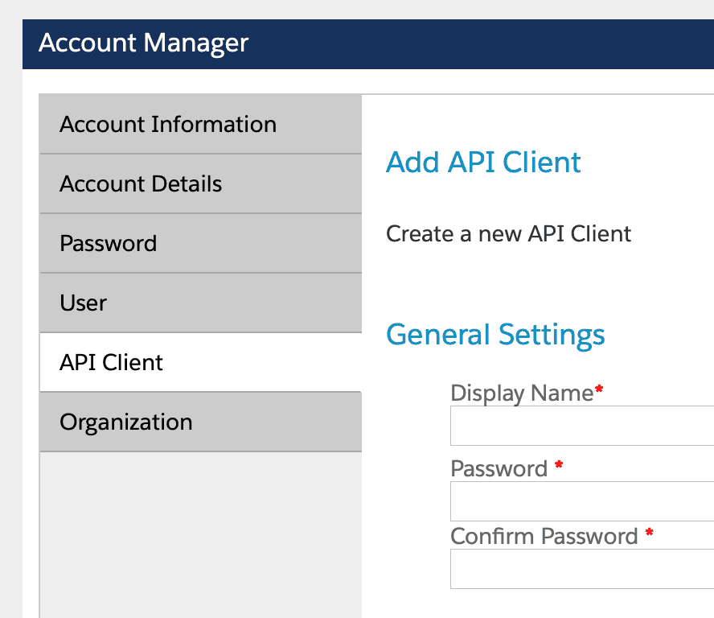
Task: Click the Account Manager header title
Action: [x=144, y=43]
